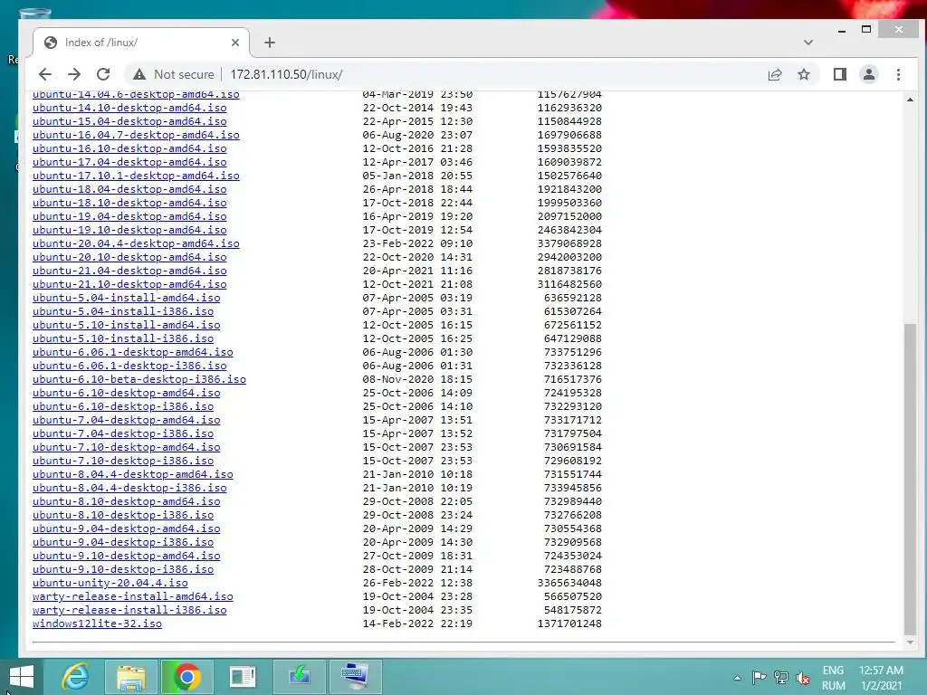Click the file size 2097152000
Screen dimensions: 927x695
pyautogui.click(x=569, y=216)
